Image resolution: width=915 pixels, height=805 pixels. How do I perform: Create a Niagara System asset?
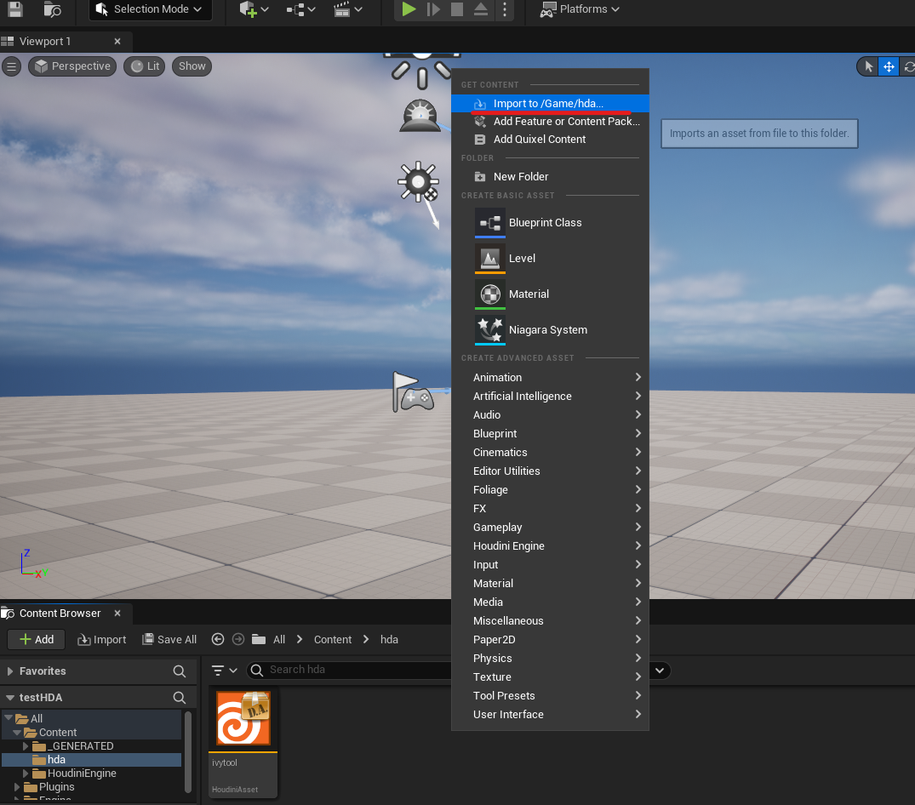[x=550, y=329]
